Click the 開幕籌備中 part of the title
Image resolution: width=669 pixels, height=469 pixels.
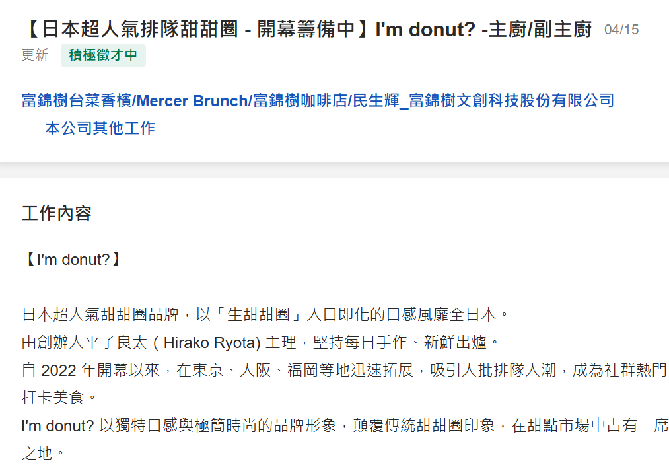pos(306,30)
